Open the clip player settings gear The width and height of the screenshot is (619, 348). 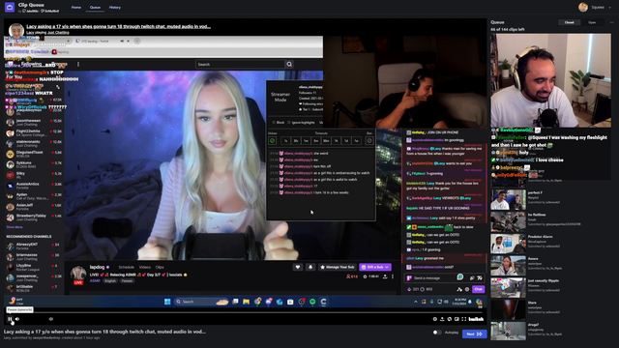pos(434,319)
